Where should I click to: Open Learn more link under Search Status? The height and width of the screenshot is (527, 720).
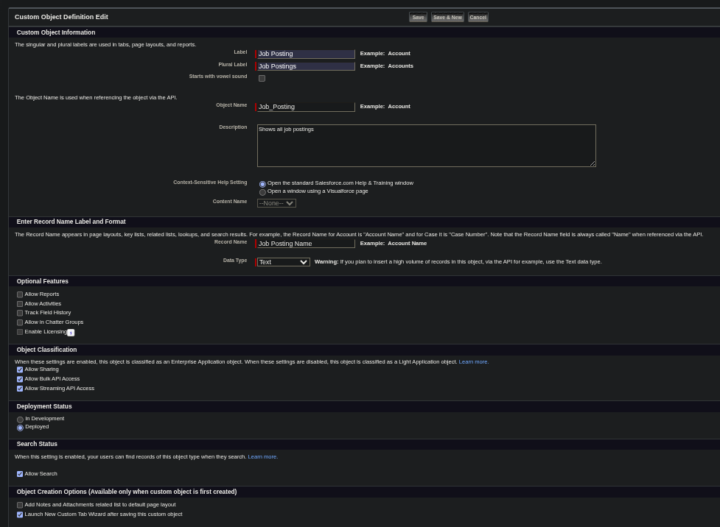tap(262, 456)
